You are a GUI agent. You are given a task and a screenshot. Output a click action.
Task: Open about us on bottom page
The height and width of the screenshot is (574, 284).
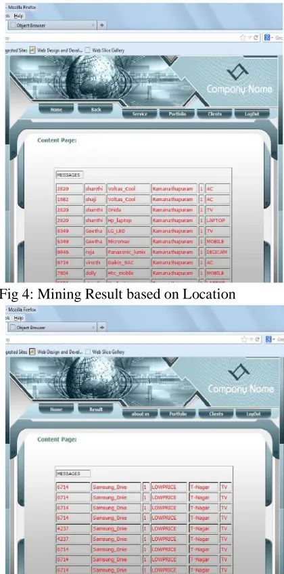coord(141,414)
